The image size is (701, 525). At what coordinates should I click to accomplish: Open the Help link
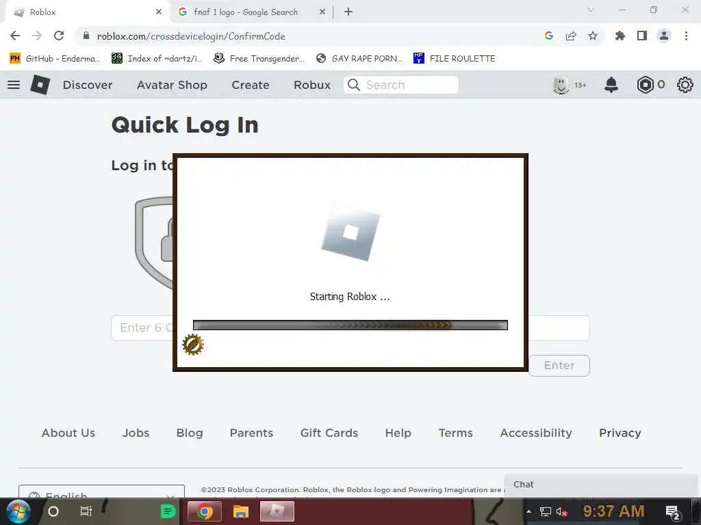[398, 433]
